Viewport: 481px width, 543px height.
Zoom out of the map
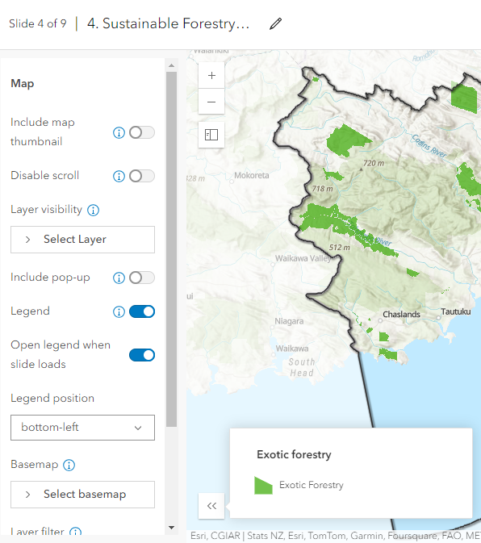point(211,102)
